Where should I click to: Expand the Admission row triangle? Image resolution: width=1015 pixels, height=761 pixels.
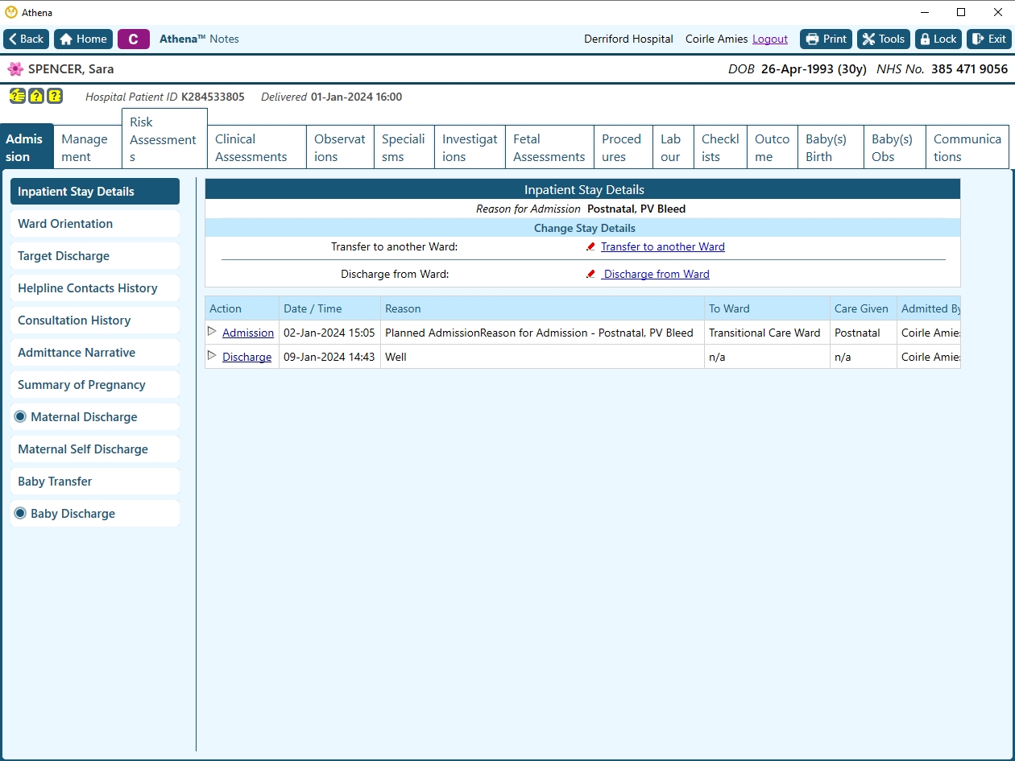tap(213, 331)
